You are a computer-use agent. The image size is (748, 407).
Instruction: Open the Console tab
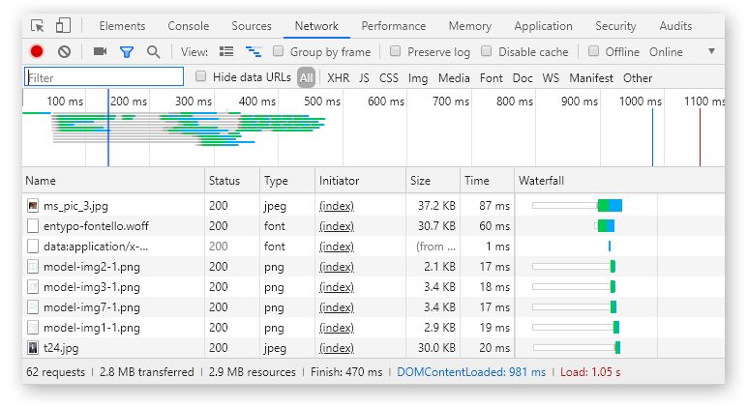pyautogui.click(x=189, y=26)
